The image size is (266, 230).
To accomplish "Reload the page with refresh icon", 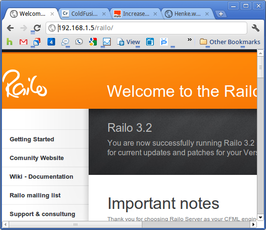I will pyautogui.click(x=37, y=28).
